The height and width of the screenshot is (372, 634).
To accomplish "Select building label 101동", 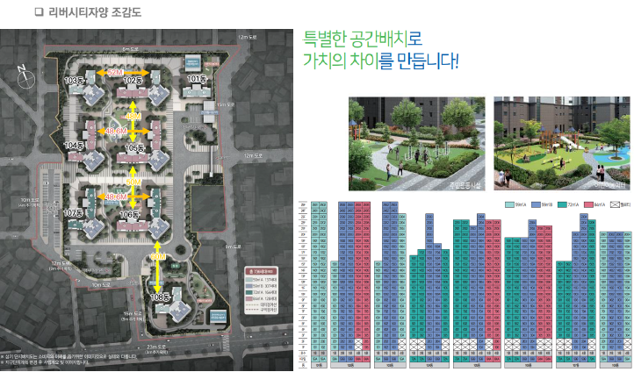I will [198, 79].
